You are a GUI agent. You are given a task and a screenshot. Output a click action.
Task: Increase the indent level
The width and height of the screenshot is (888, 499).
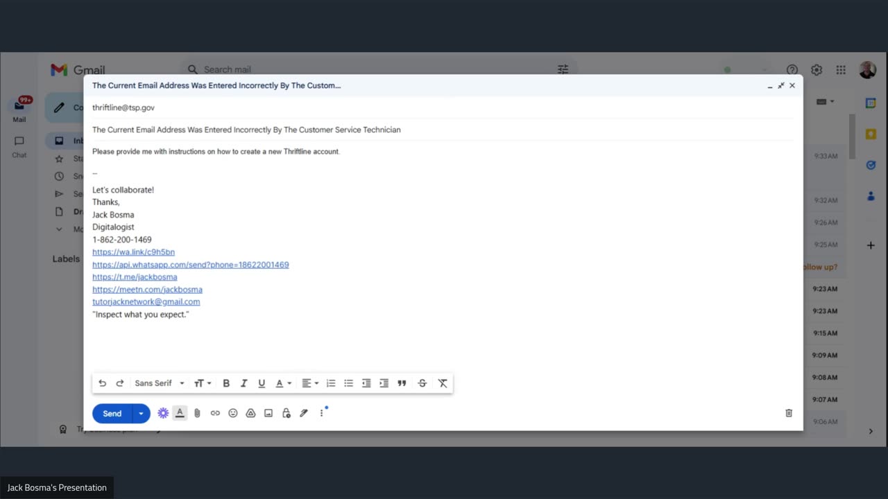point(384,383)
